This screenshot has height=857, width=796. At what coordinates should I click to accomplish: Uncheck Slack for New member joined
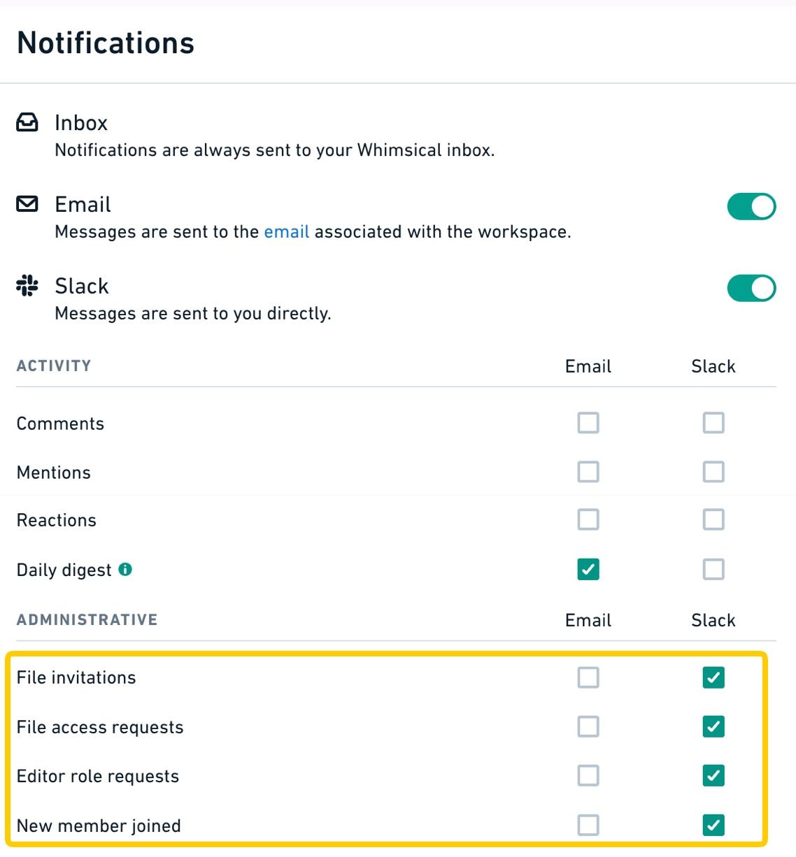point(713,826)
